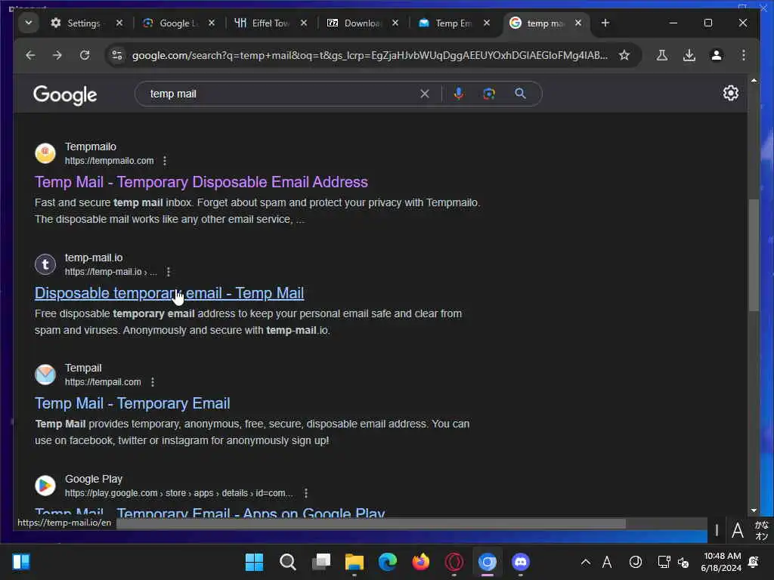This screenshot has height=580, width=774.
Task: Open the Chrome profile icon
Action: 717,55
